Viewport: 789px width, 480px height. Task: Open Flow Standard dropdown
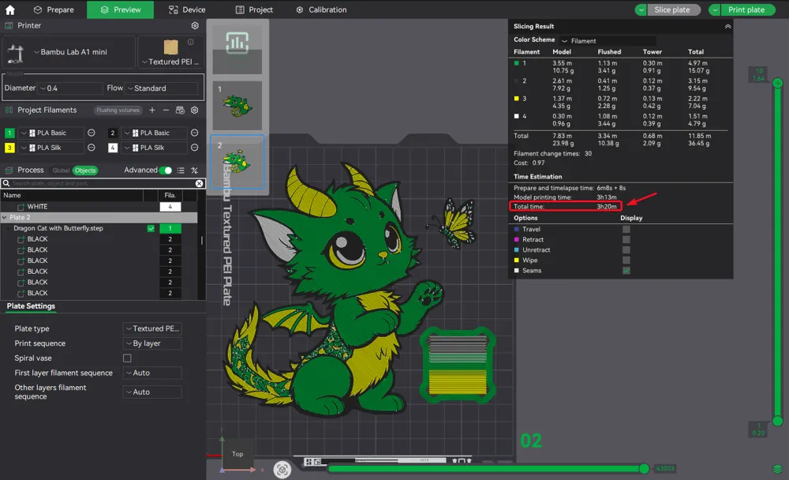(x=162, y=88)
